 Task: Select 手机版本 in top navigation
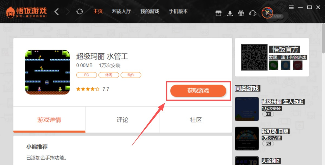tap(178, 11)
